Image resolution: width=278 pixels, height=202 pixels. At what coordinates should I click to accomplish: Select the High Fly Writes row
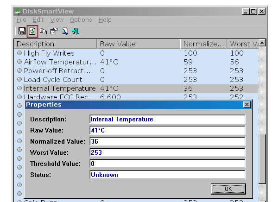(136, 53)
